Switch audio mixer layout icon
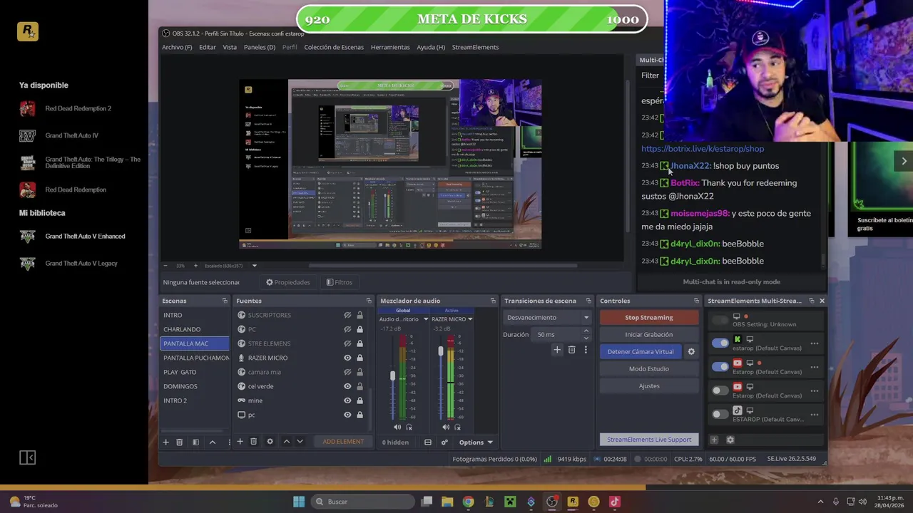This screenshot has height=513, width=913. [x=428, y=442]
